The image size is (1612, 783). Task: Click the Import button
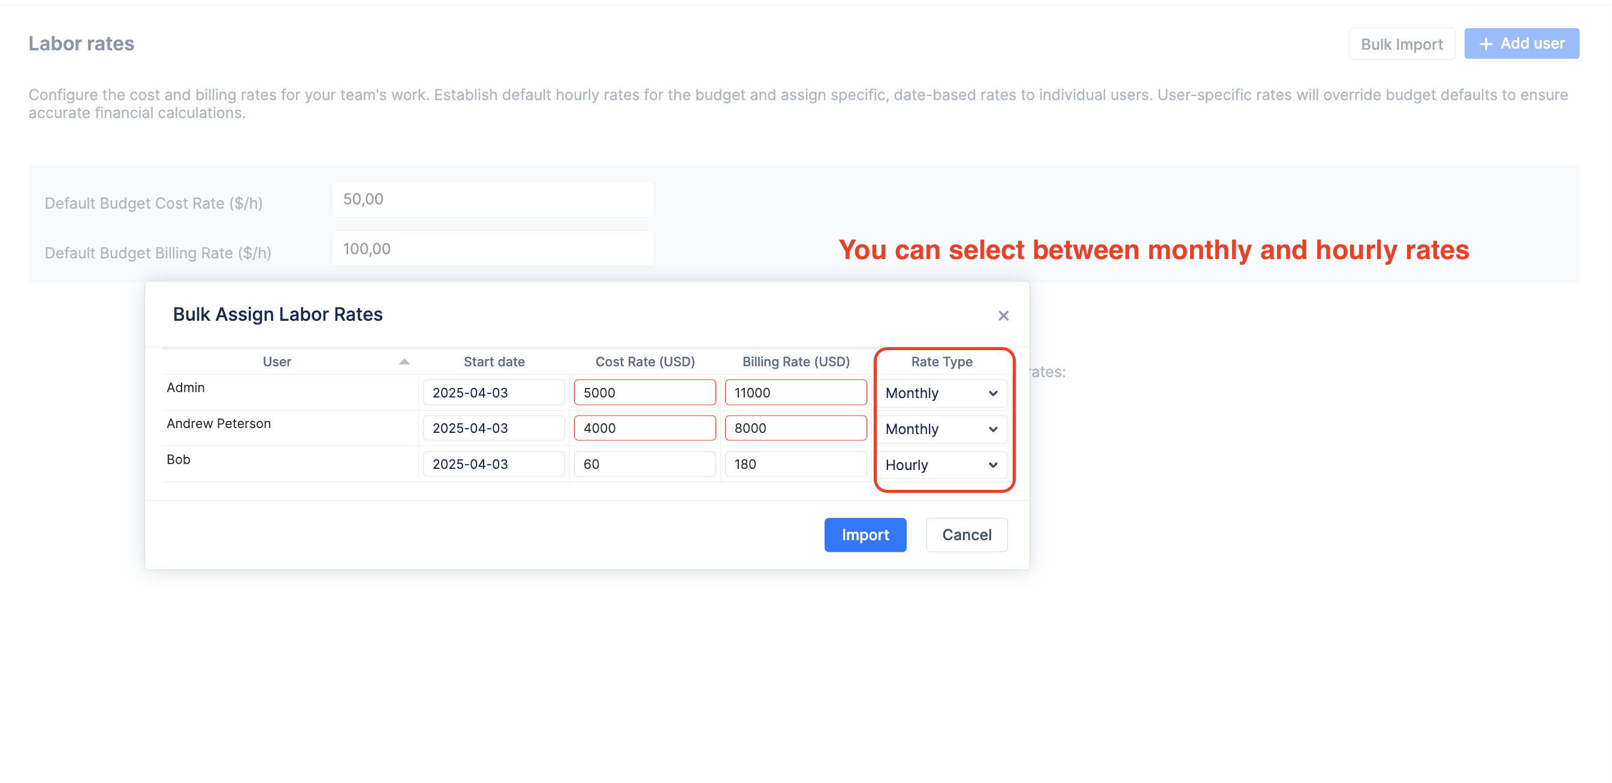point(865,535)
